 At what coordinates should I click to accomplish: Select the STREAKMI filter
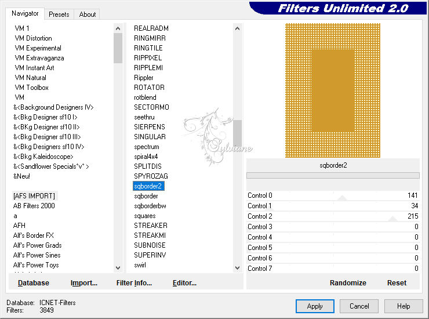tap(150, 235)
